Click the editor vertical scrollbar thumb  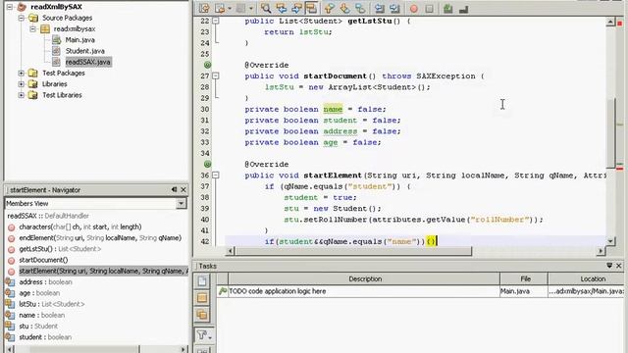pyautogui.click(x=610, y=132)
